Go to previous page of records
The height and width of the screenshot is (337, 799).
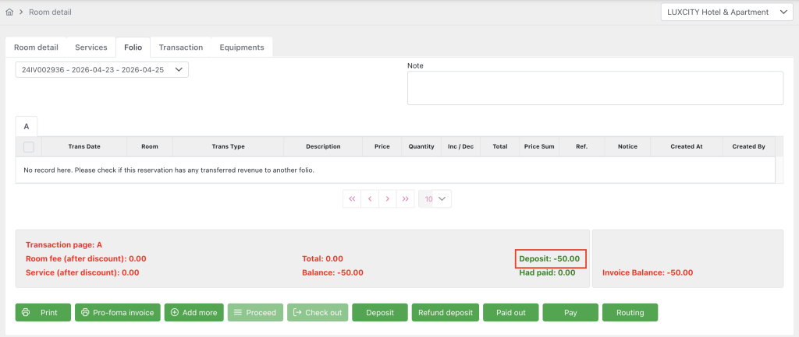(370, 198)
